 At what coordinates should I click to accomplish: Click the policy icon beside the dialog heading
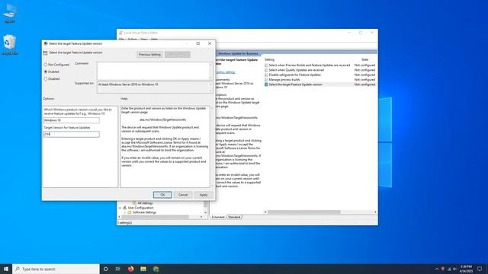tap(46, 53)
